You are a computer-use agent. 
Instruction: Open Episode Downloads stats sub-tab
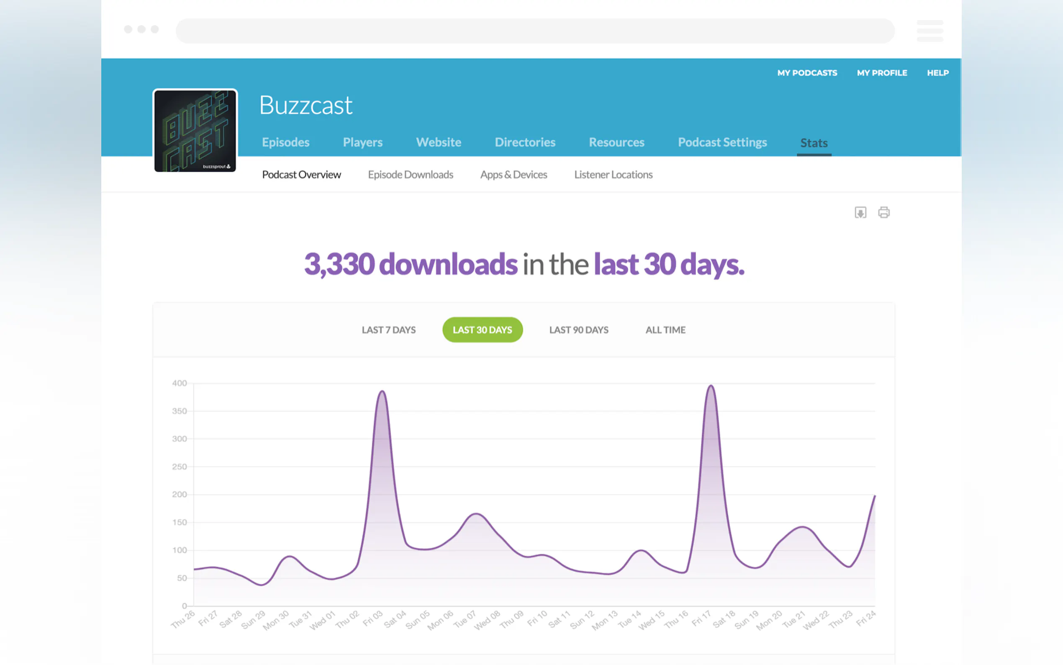pyautogui.click(x=410, y=175)
